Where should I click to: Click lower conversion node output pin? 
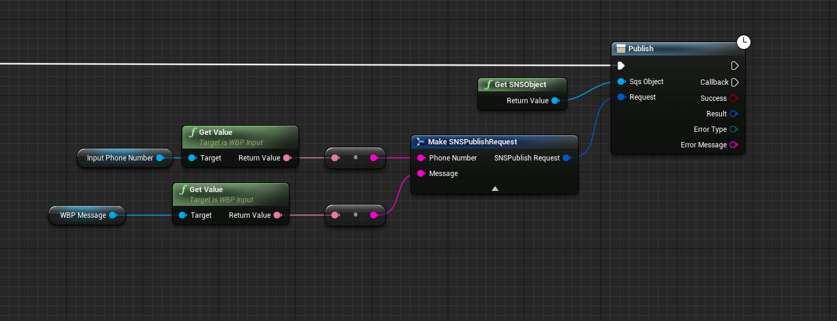coord(374,215)
